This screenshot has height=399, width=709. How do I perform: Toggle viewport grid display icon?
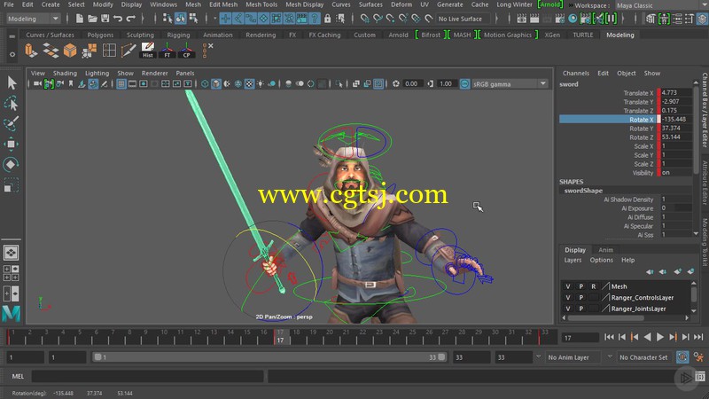[121, 83]
